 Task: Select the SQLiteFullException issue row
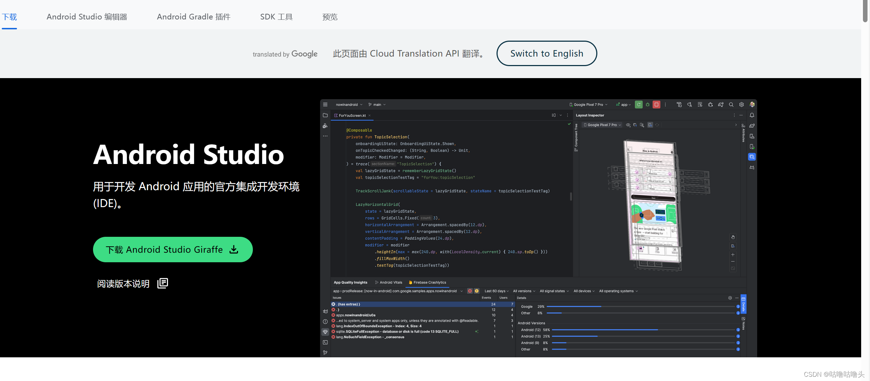[423, 332]
